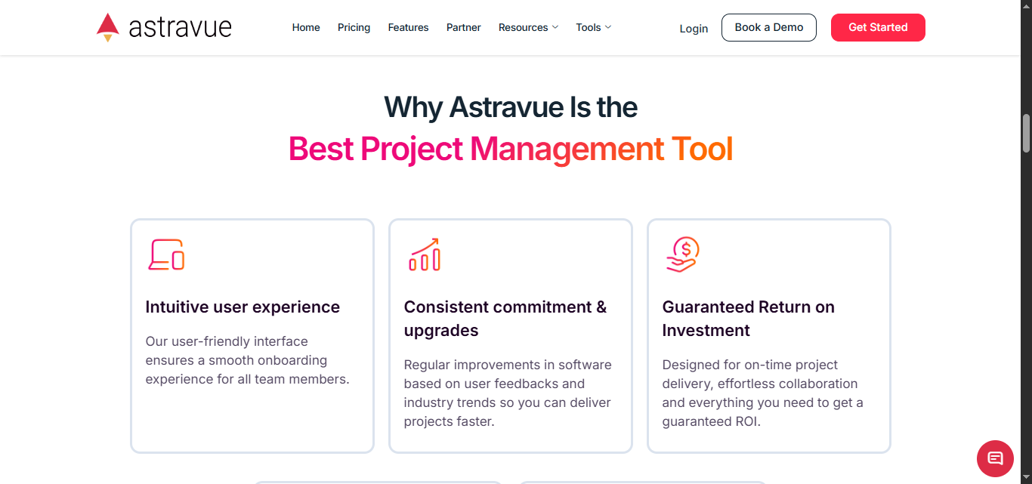Image resolution: width=1032 pixels, height=484 pixels.
Task: Click the Consistent commitment & upgrades heading
Action: tap(505, 319)
